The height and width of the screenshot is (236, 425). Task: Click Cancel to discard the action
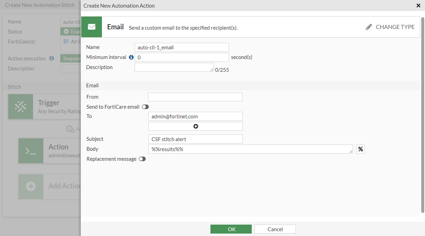(x=275, y=229)
